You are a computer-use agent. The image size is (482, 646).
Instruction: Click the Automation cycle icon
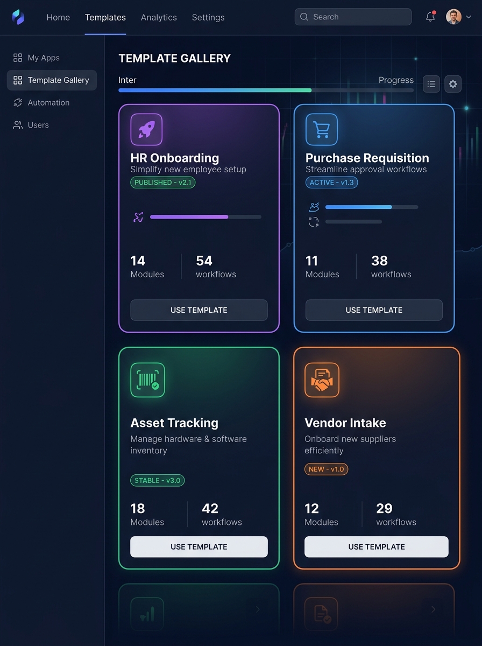18,102
